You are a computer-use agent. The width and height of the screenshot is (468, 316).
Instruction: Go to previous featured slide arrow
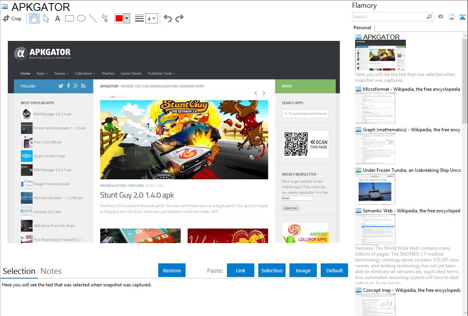[x=256, y=93]
